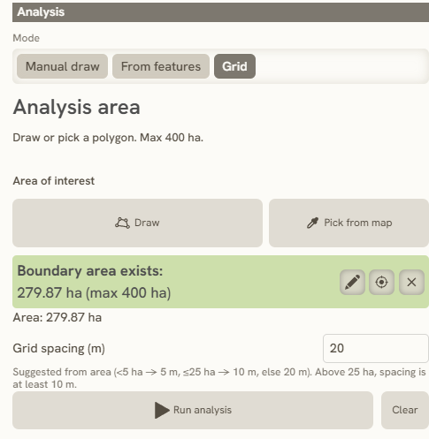Image resolution: width=429 pixels, height=439 pixels.
Task: Click the Area: 279.87 ha readout
Action: tap(57, 318)
